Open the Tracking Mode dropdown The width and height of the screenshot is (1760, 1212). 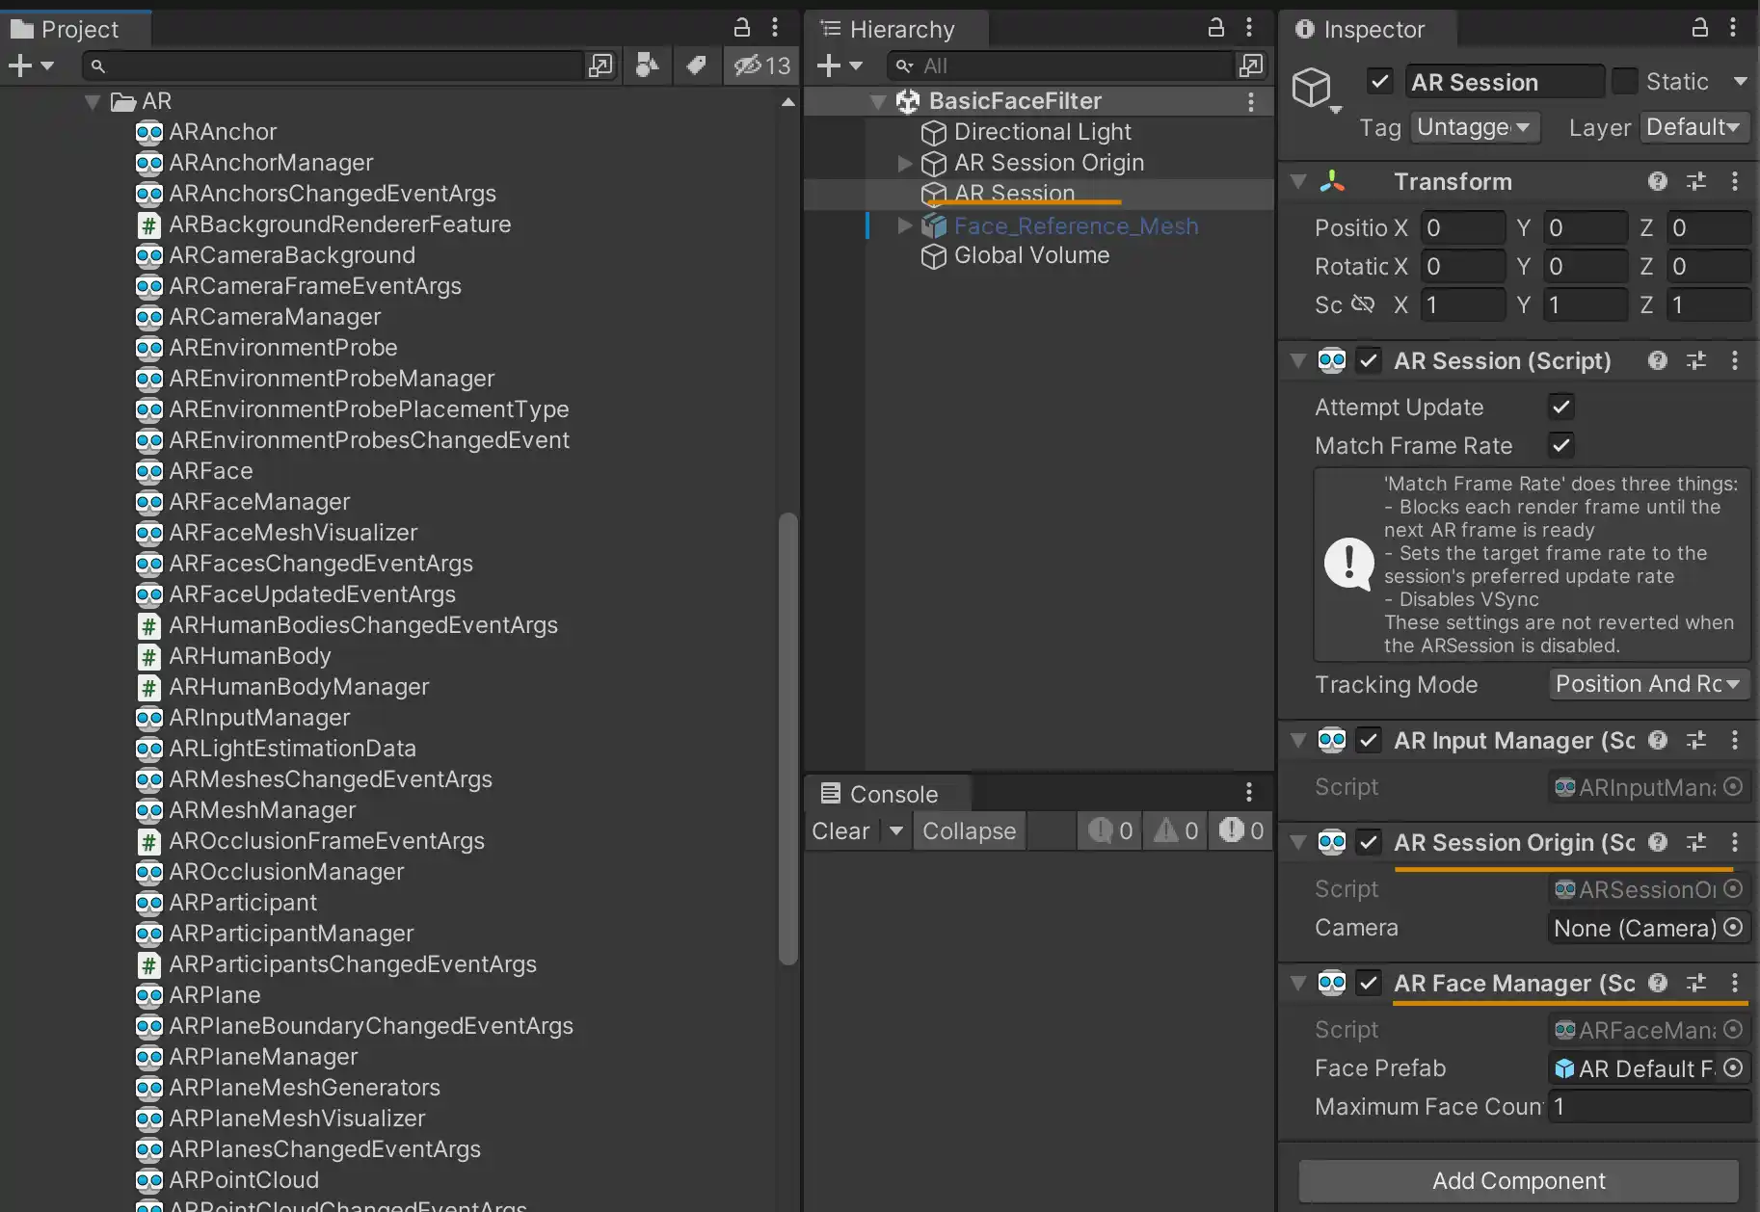1648,684
